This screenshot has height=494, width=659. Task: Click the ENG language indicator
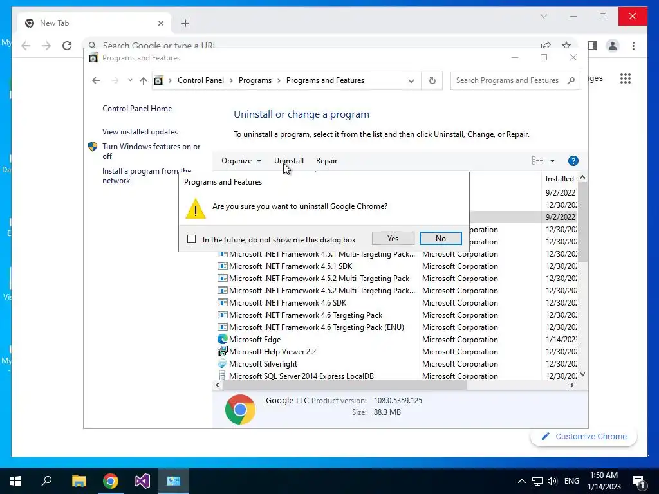[x=571, y=481]
